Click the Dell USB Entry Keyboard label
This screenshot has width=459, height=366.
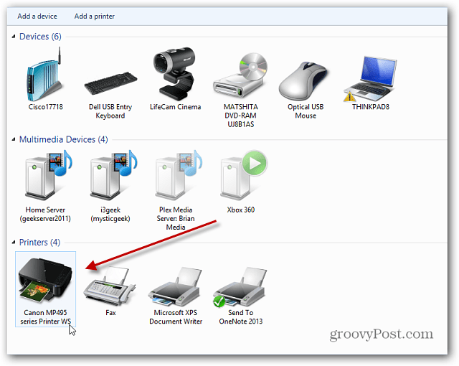pyautogui.click(x=110, y=111)
